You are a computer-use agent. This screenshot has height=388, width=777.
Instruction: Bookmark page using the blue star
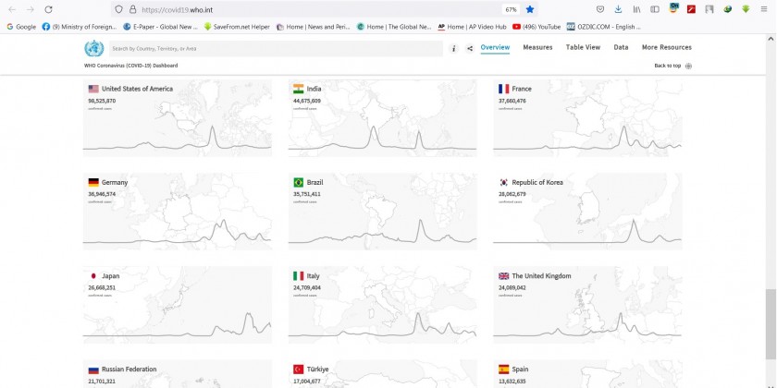click(x=530, y=9)
